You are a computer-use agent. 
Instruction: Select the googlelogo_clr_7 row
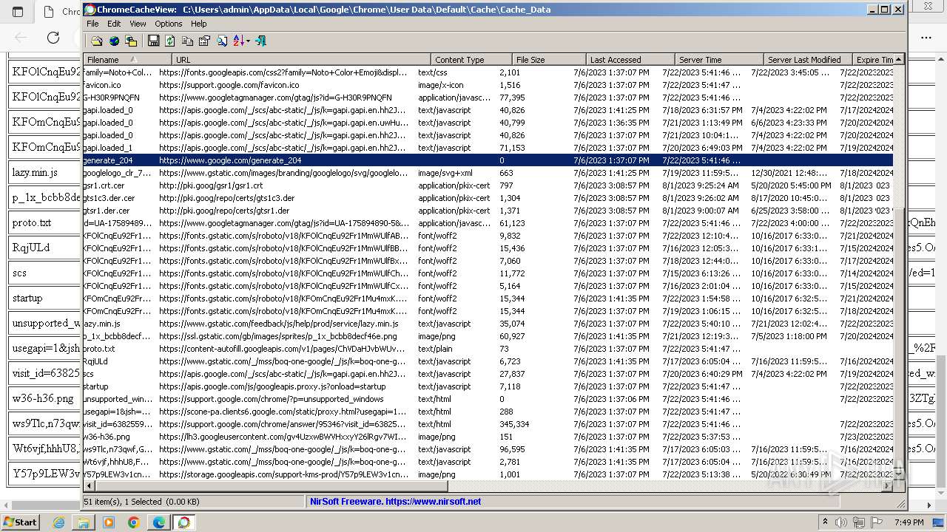pos(488,173)
